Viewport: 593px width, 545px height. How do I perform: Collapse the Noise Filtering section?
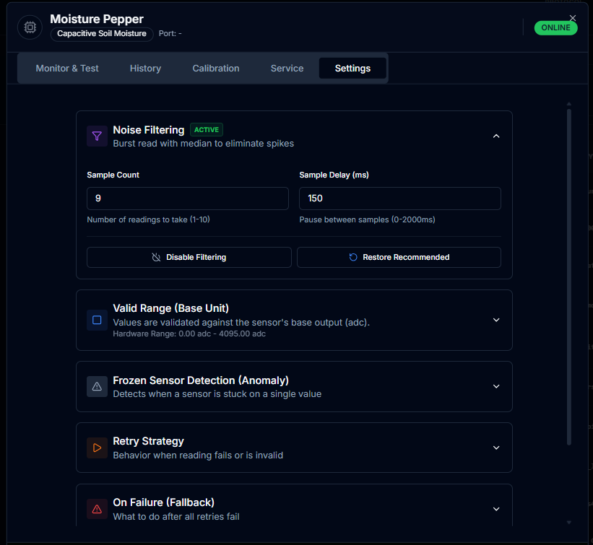pos(496,136)
